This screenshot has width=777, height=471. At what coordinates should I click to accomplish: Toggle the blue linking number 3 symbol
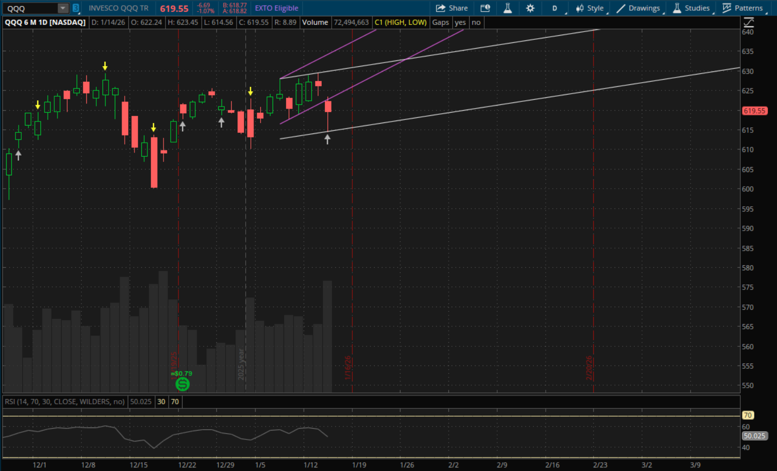point(76,8)
